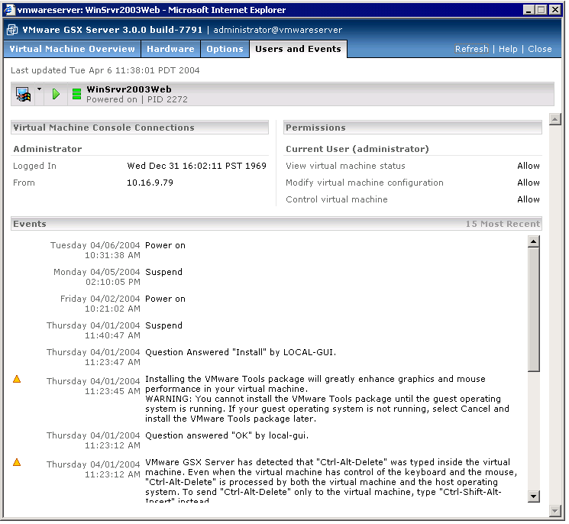This screenshot has width=569, height=524.
Task: Select the Users and Events tab
Action: coord(298,49)
